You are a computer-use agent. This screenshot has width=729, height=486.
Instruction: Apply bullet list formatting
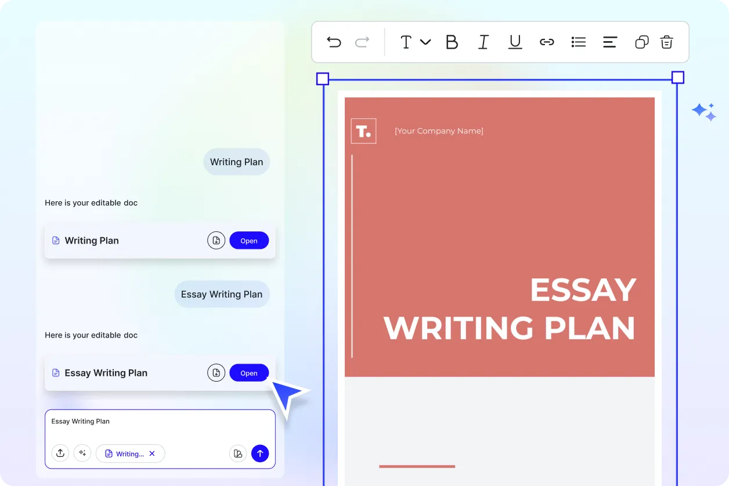578,42
